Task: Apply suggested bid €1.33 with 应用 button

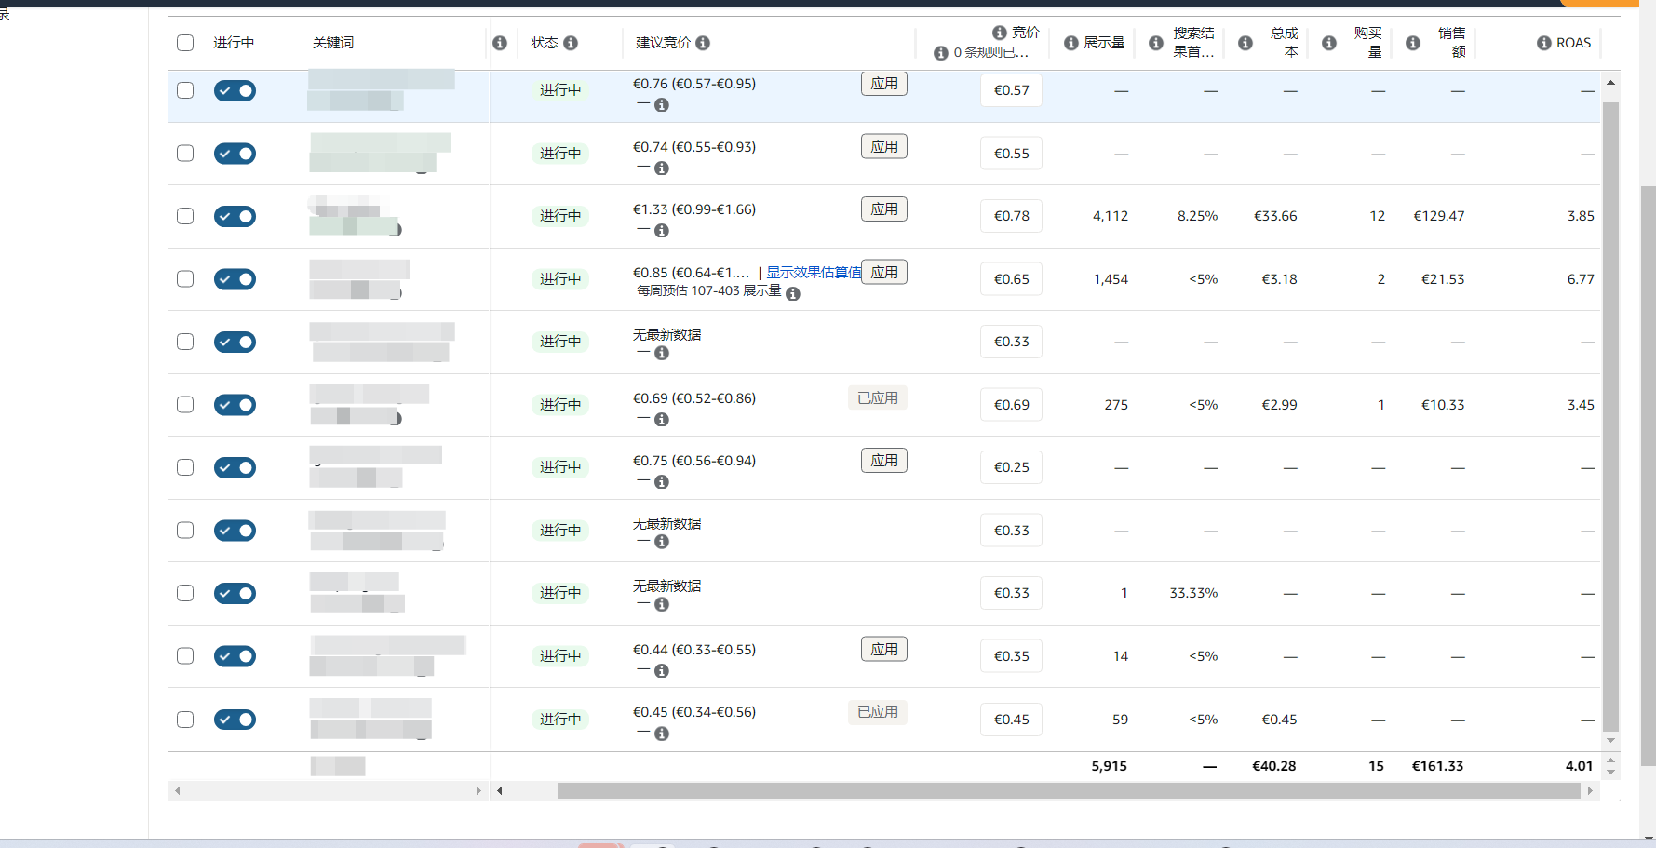Action: (x=884, y=209)
